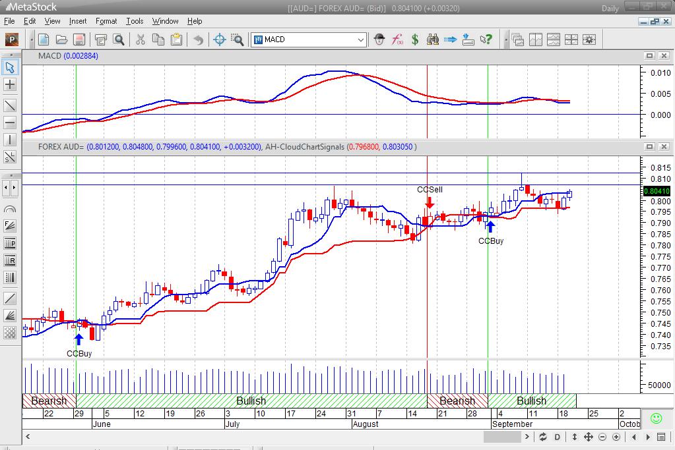Open the Expert Advisor icon
The height and width of the screenshot is (450, 675).
[x=379, y=40]
